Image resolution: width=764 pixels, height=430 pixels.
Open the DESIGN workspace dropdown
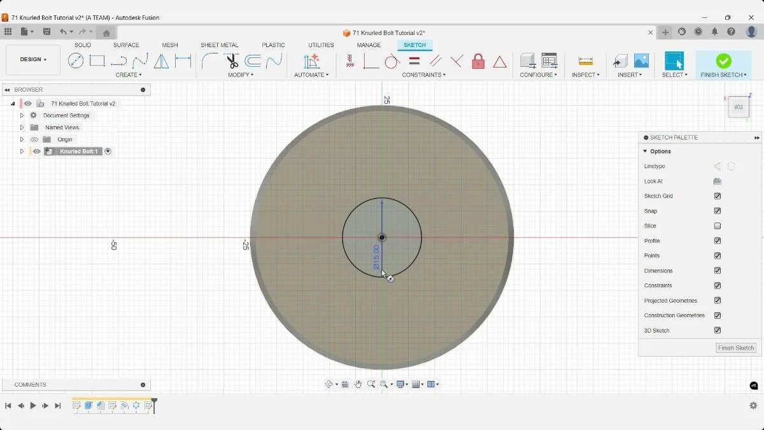point(33,60)
